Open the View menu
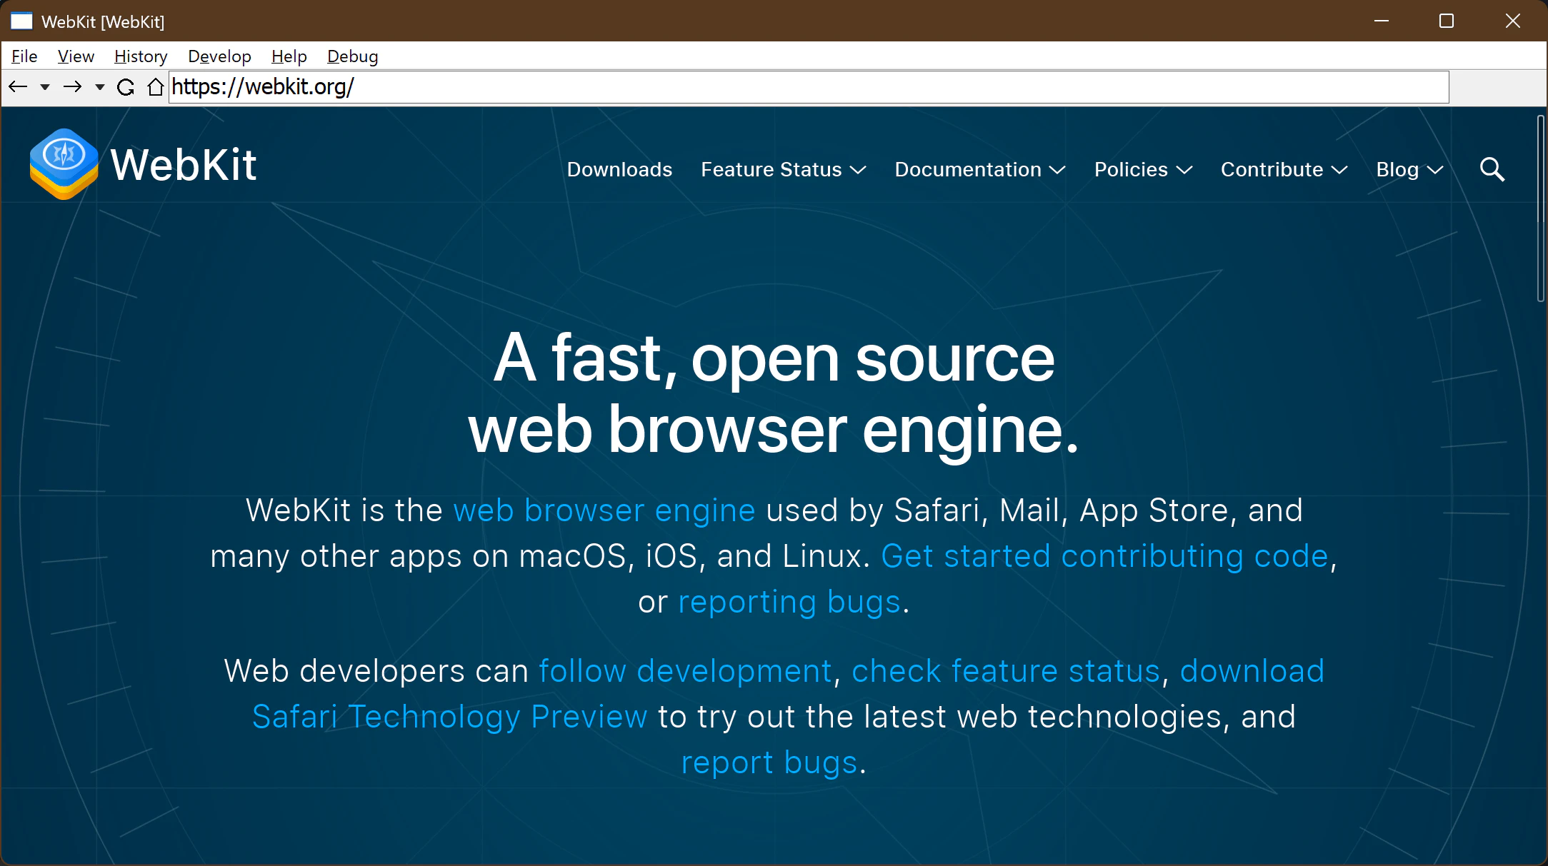The height and width of the screenshot is (866, 1548). (x=76, y=56)
